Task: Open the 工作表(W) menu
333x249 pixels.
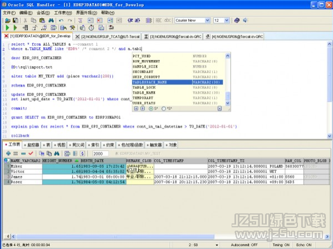Action: (x=63, y=13)
